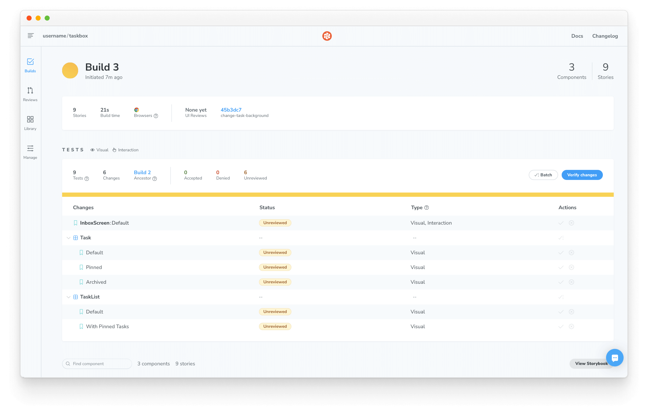Collapse the Task component group
The image size is (648, 413).
coord(67,238)
